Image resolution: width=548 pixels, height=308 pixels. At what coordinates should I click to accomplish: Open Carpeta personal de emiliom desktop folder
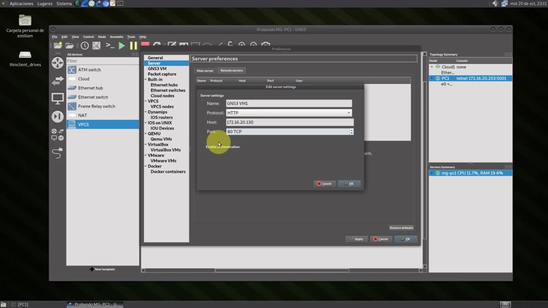tap(25, 26)
